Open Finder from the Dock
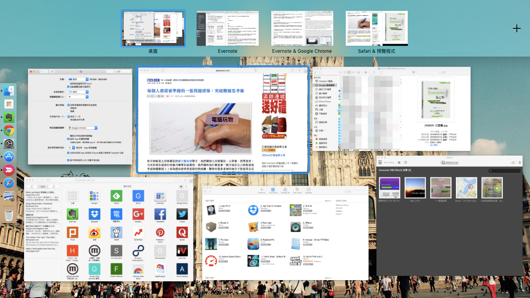The image size is (530, 298). [x=9, y=91]
